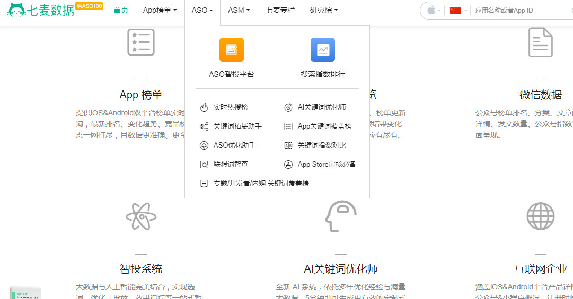Expand the App榜单 dropdown menu
The height and width of the screenshot is (299, 573).
(160, 10)
